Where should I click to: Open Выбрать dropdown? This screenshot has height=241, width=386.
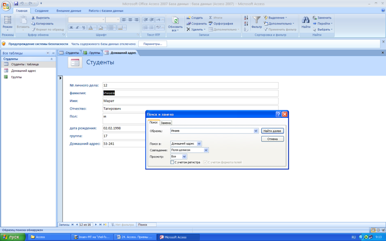click(x=323, y=29)
